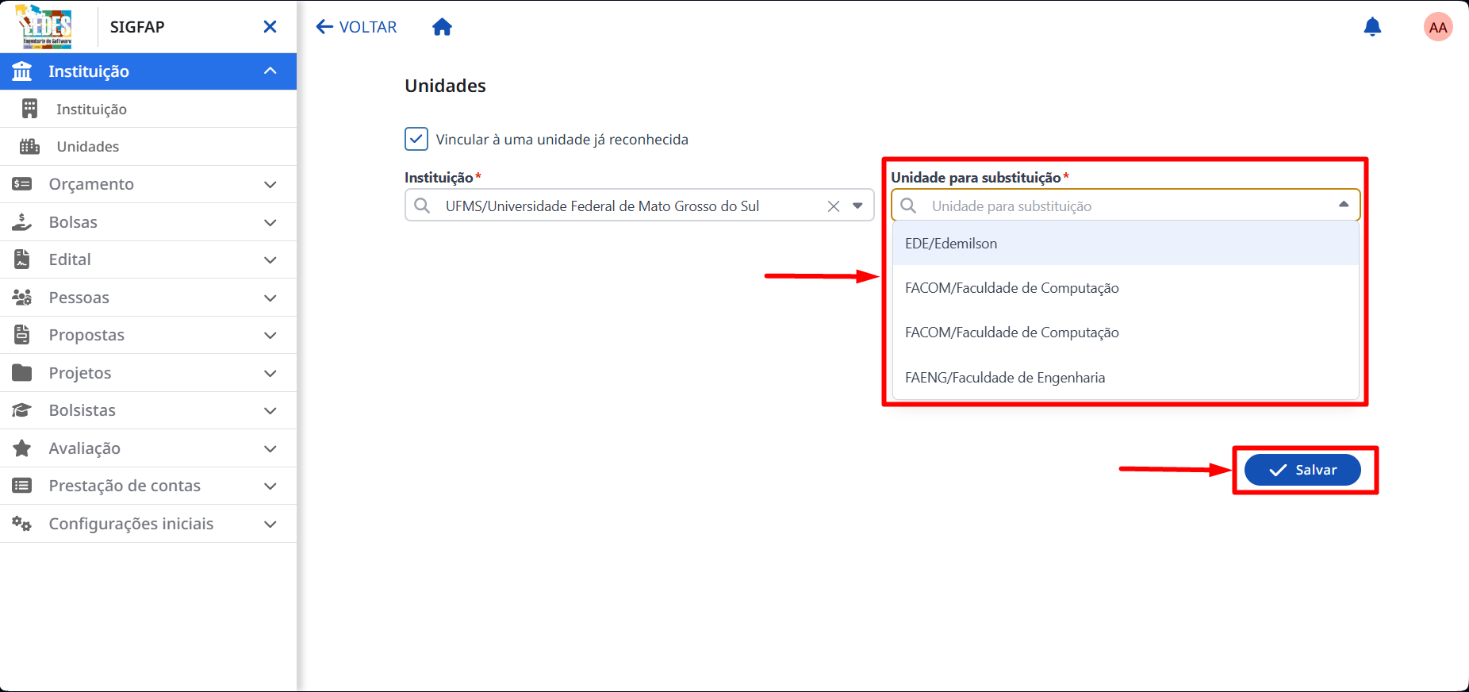Focus the Unidade para substituição search field

tap(1126, 206)
